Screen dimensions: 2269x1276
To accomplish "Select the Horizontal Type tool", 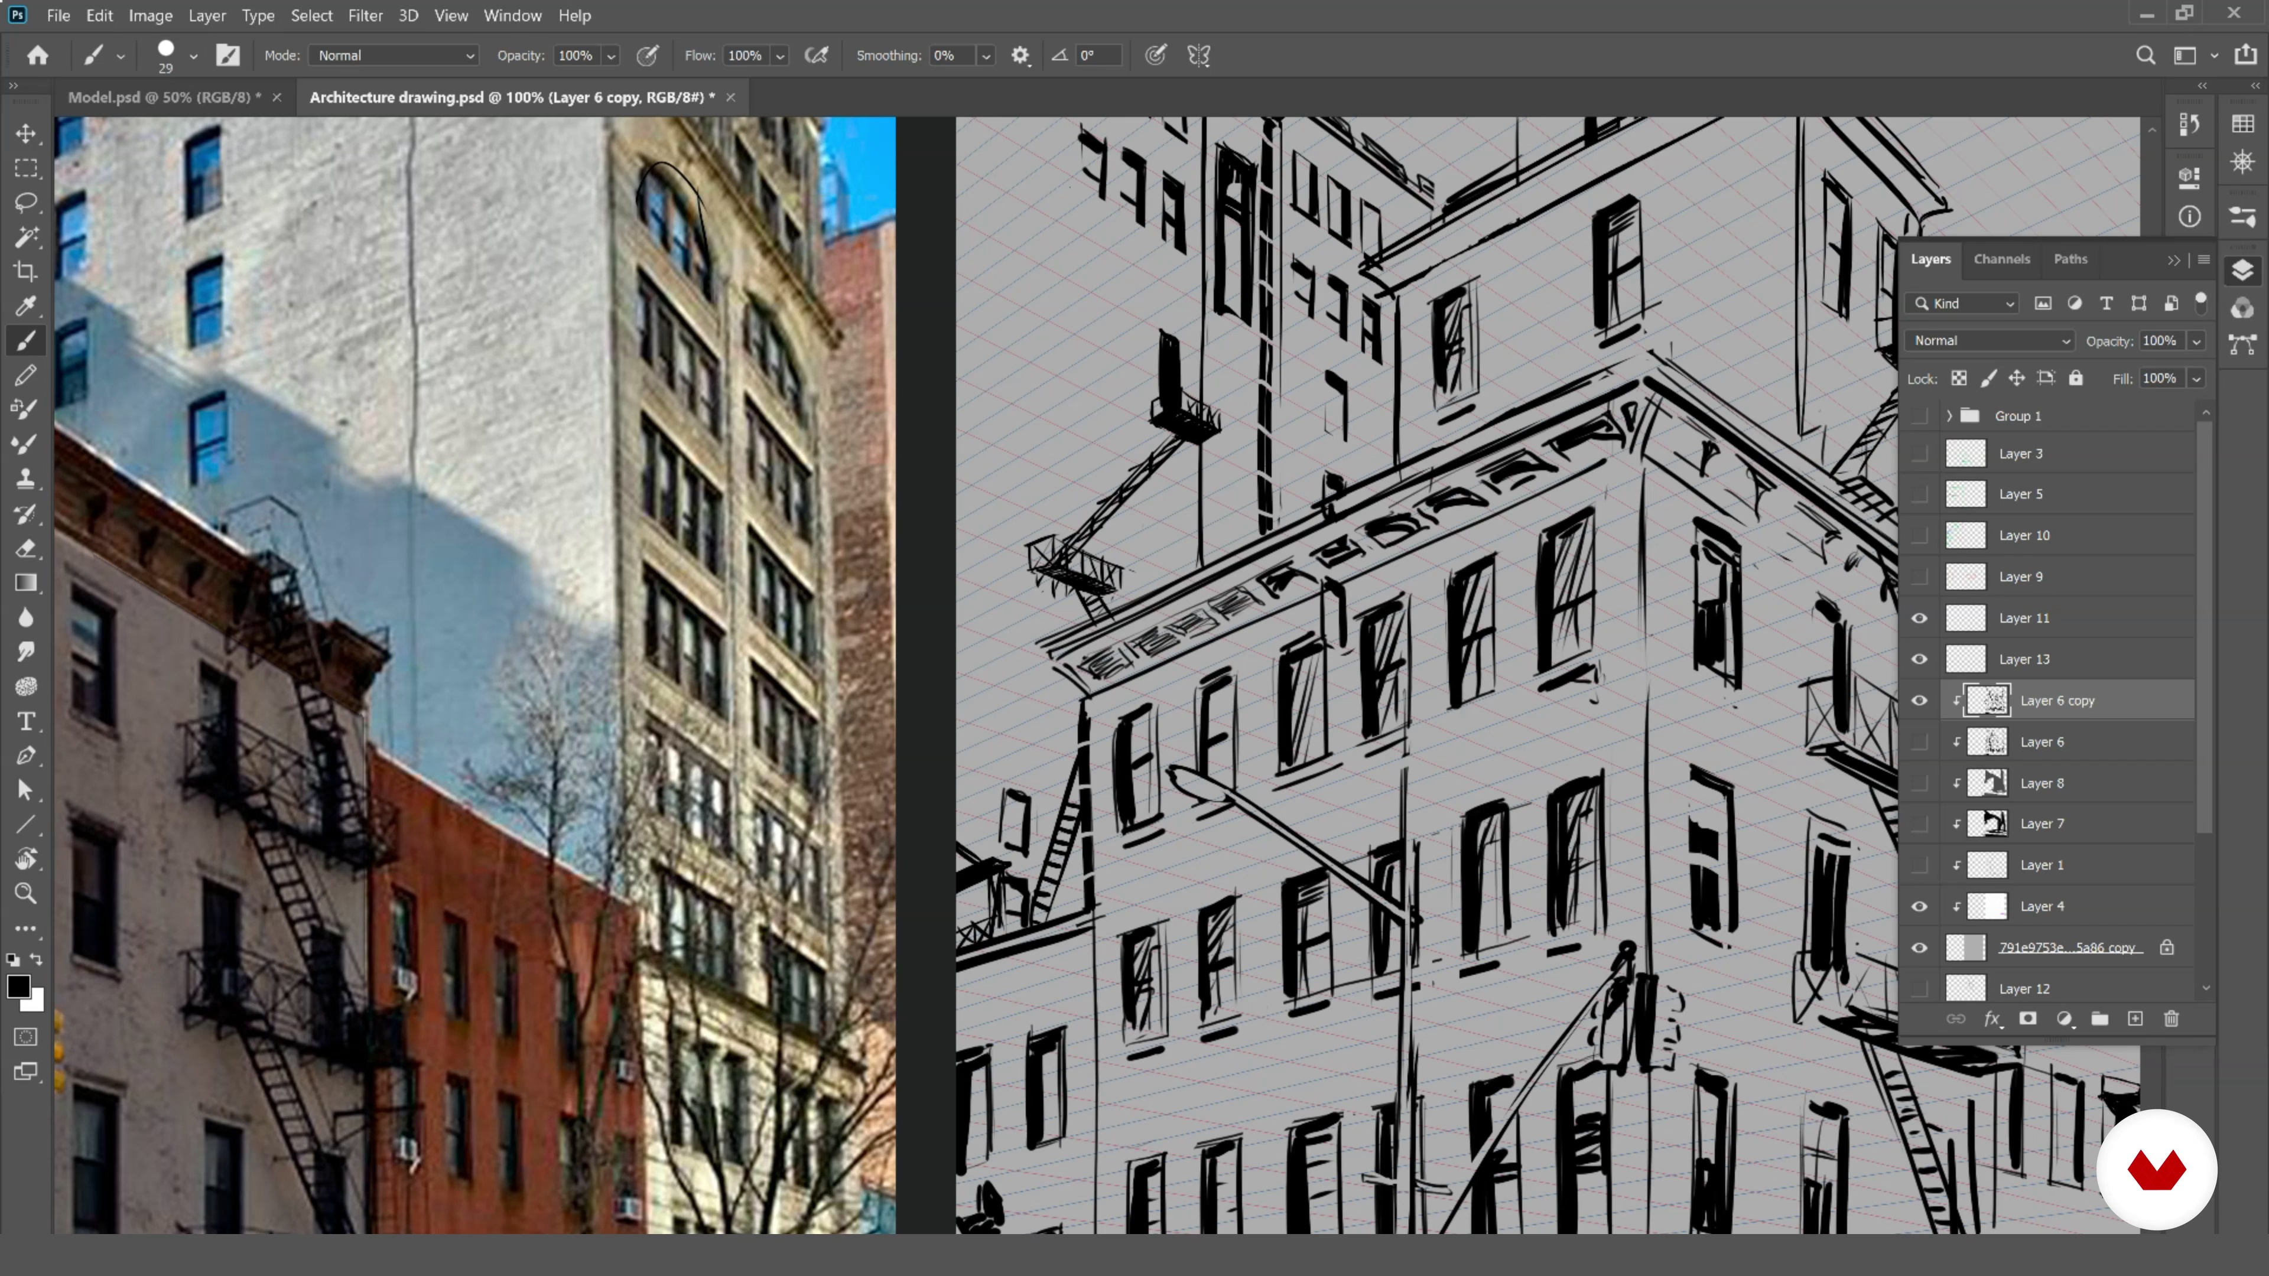I will pyautogui.click(x=25, y=721).
